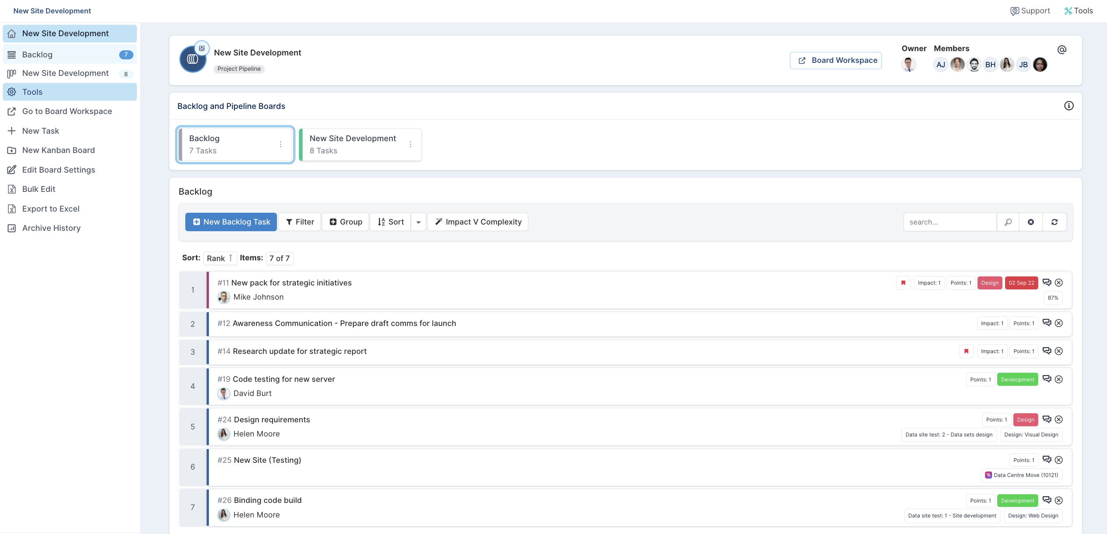Remove task #14 Research update via circle-x
Viewport: 1107px width, 534px height.
[x=1059, y=351]
